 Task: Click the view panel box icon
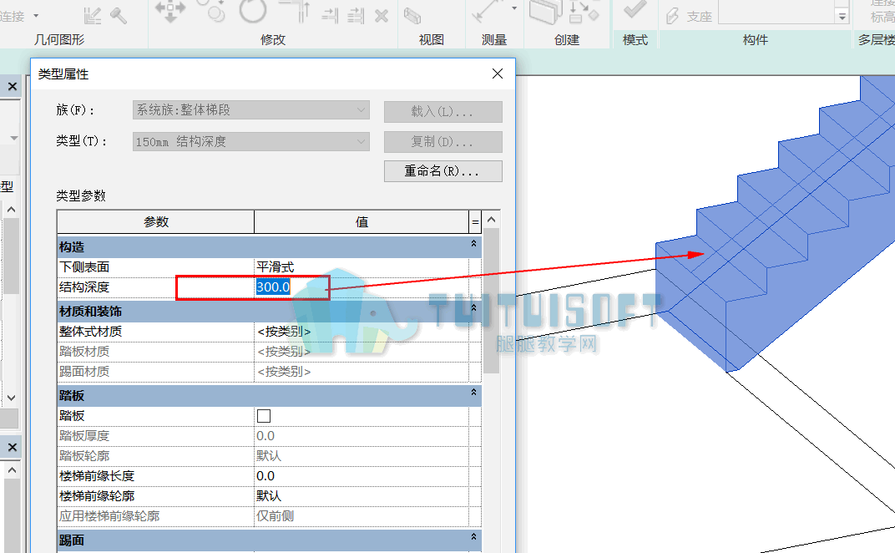click(412, 15)
